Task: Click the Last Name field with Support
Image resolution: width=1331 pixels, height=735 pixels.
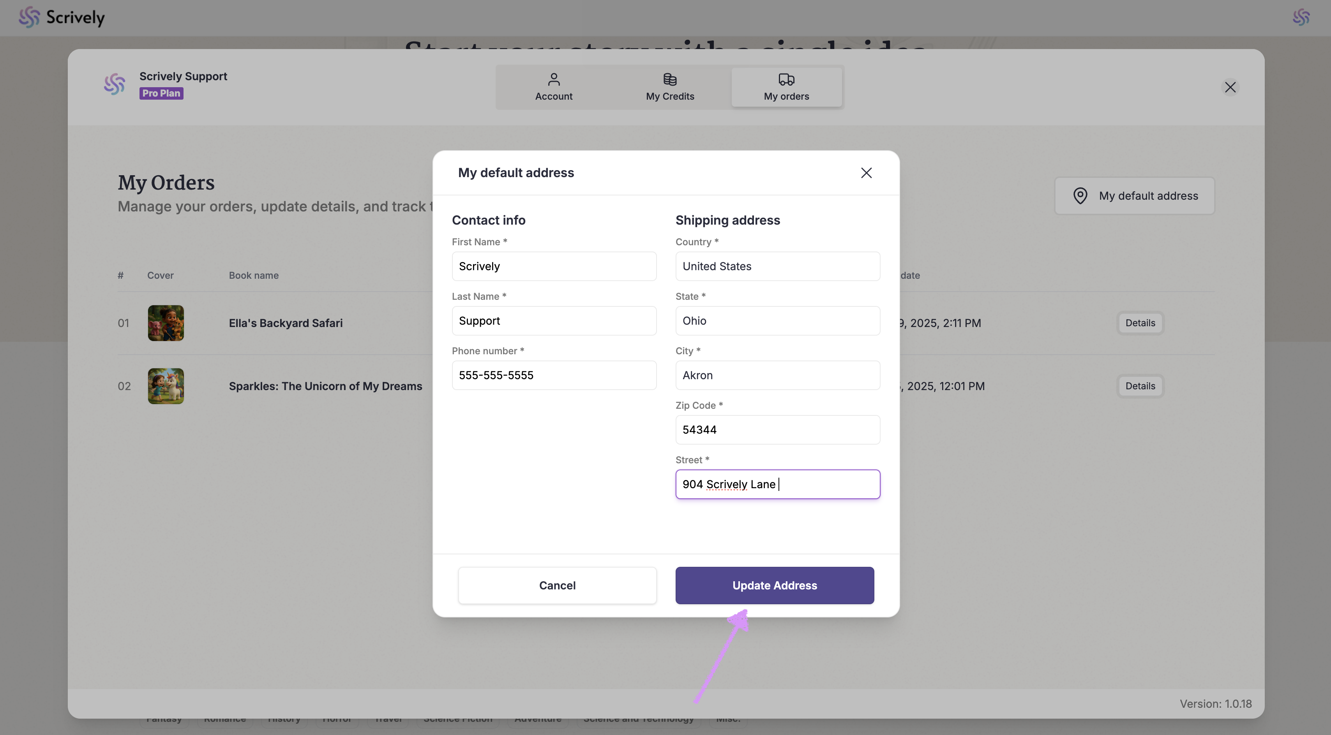Action: click(x=553, y=321)
